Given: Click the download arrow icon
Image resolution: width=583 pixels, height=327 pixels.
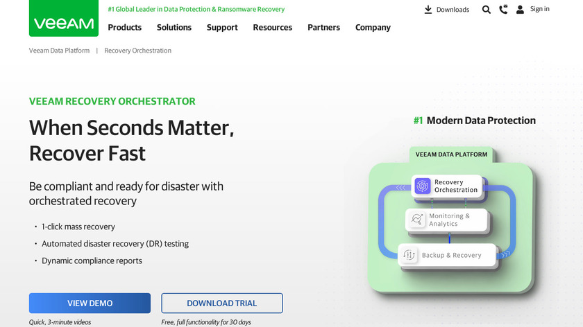Looking at the screenshot, I should [428, 10].
